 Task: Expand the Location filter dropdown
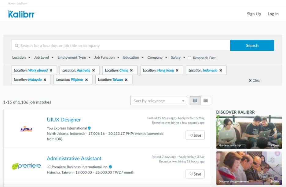pyautogui.click(x=21, y=57)
